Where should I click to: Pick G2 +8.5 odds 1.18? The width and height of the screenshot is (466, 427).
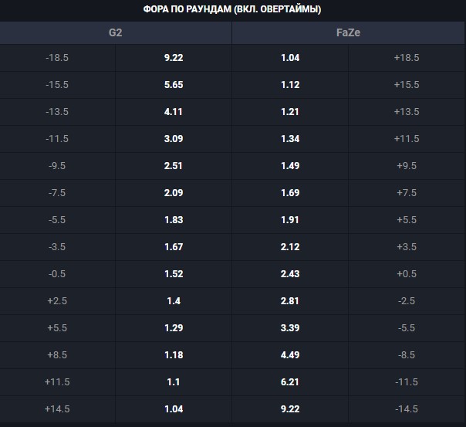174,355
